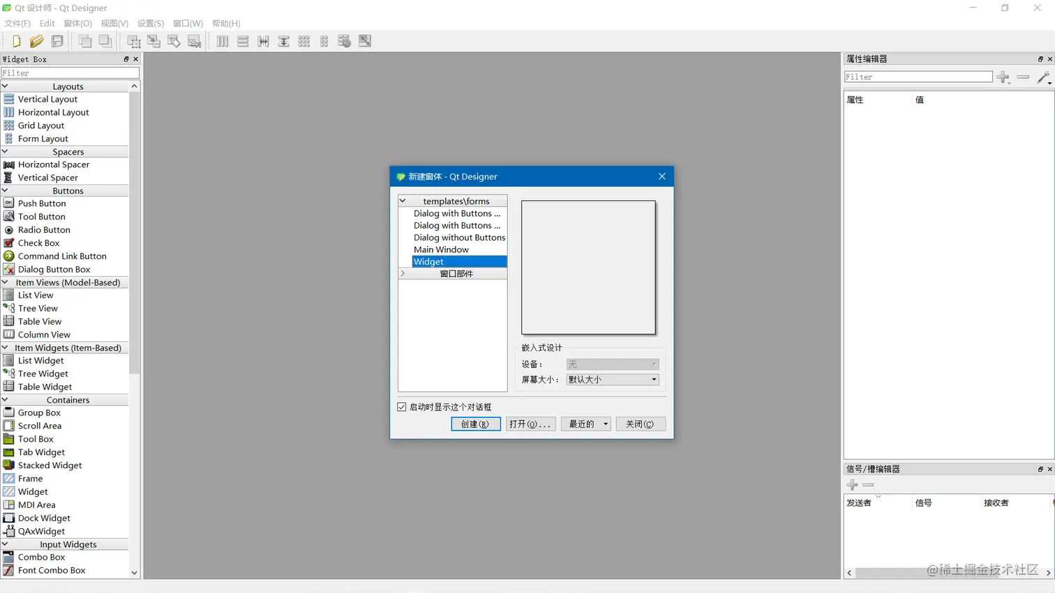
Task: Collapse the Buttons category
Action: pos(5,190)
